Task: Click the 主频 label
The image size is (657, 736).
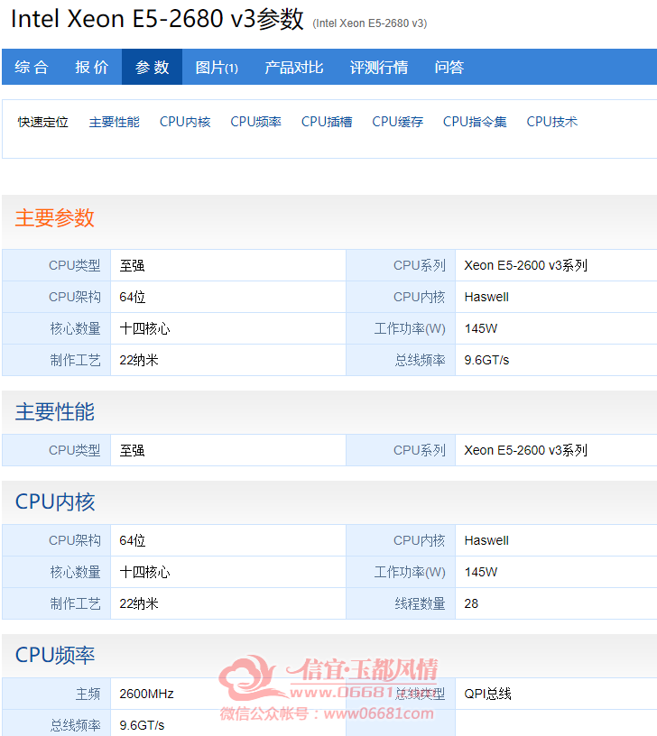Action: tap(88, 694)
